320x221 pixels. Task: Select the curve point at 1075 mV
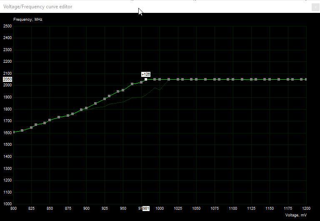coord(215,79)
